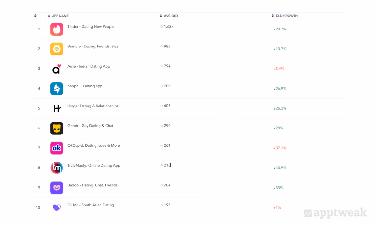The image size is (378, 225).
Task: Click the AppTweak logo watermark
Action: pyautogui.click(x=335, y=213)
